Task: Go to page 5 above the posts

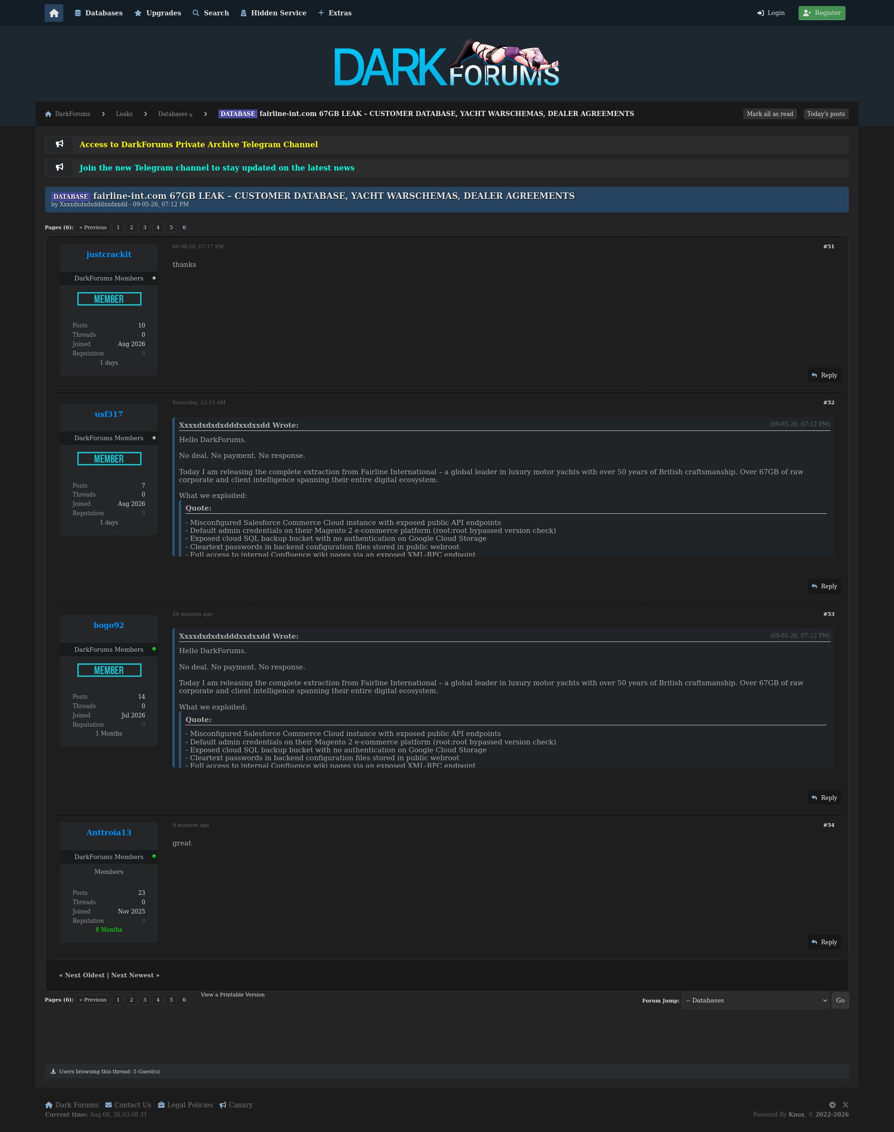Action: click(x=171, y=227)
